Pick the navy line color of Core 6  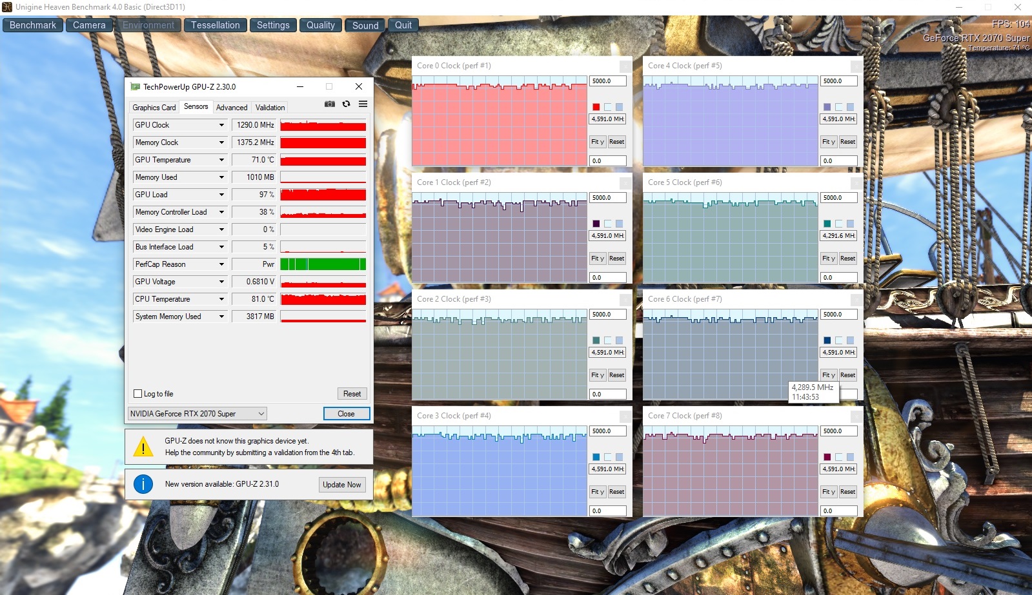(827, 340)
